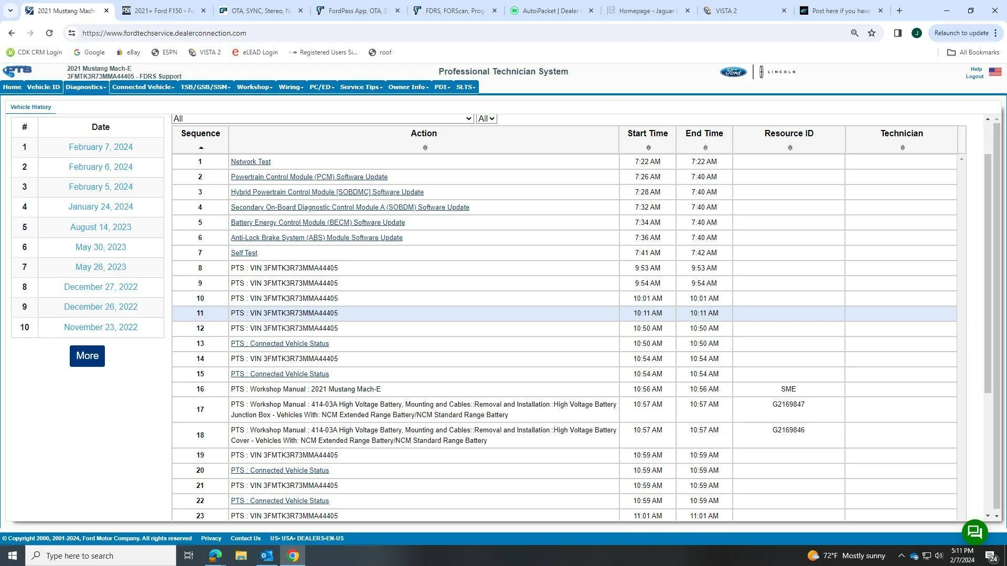This screenshot has width=1007, height=566.
Task: Expand the Service Tips menu
Action: click(361, 87)
